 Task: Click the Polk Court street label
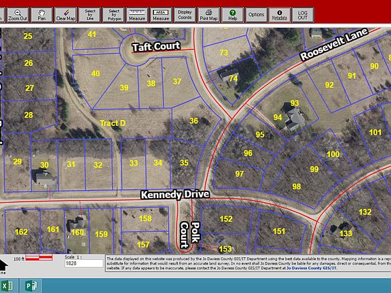pos(190,235)
